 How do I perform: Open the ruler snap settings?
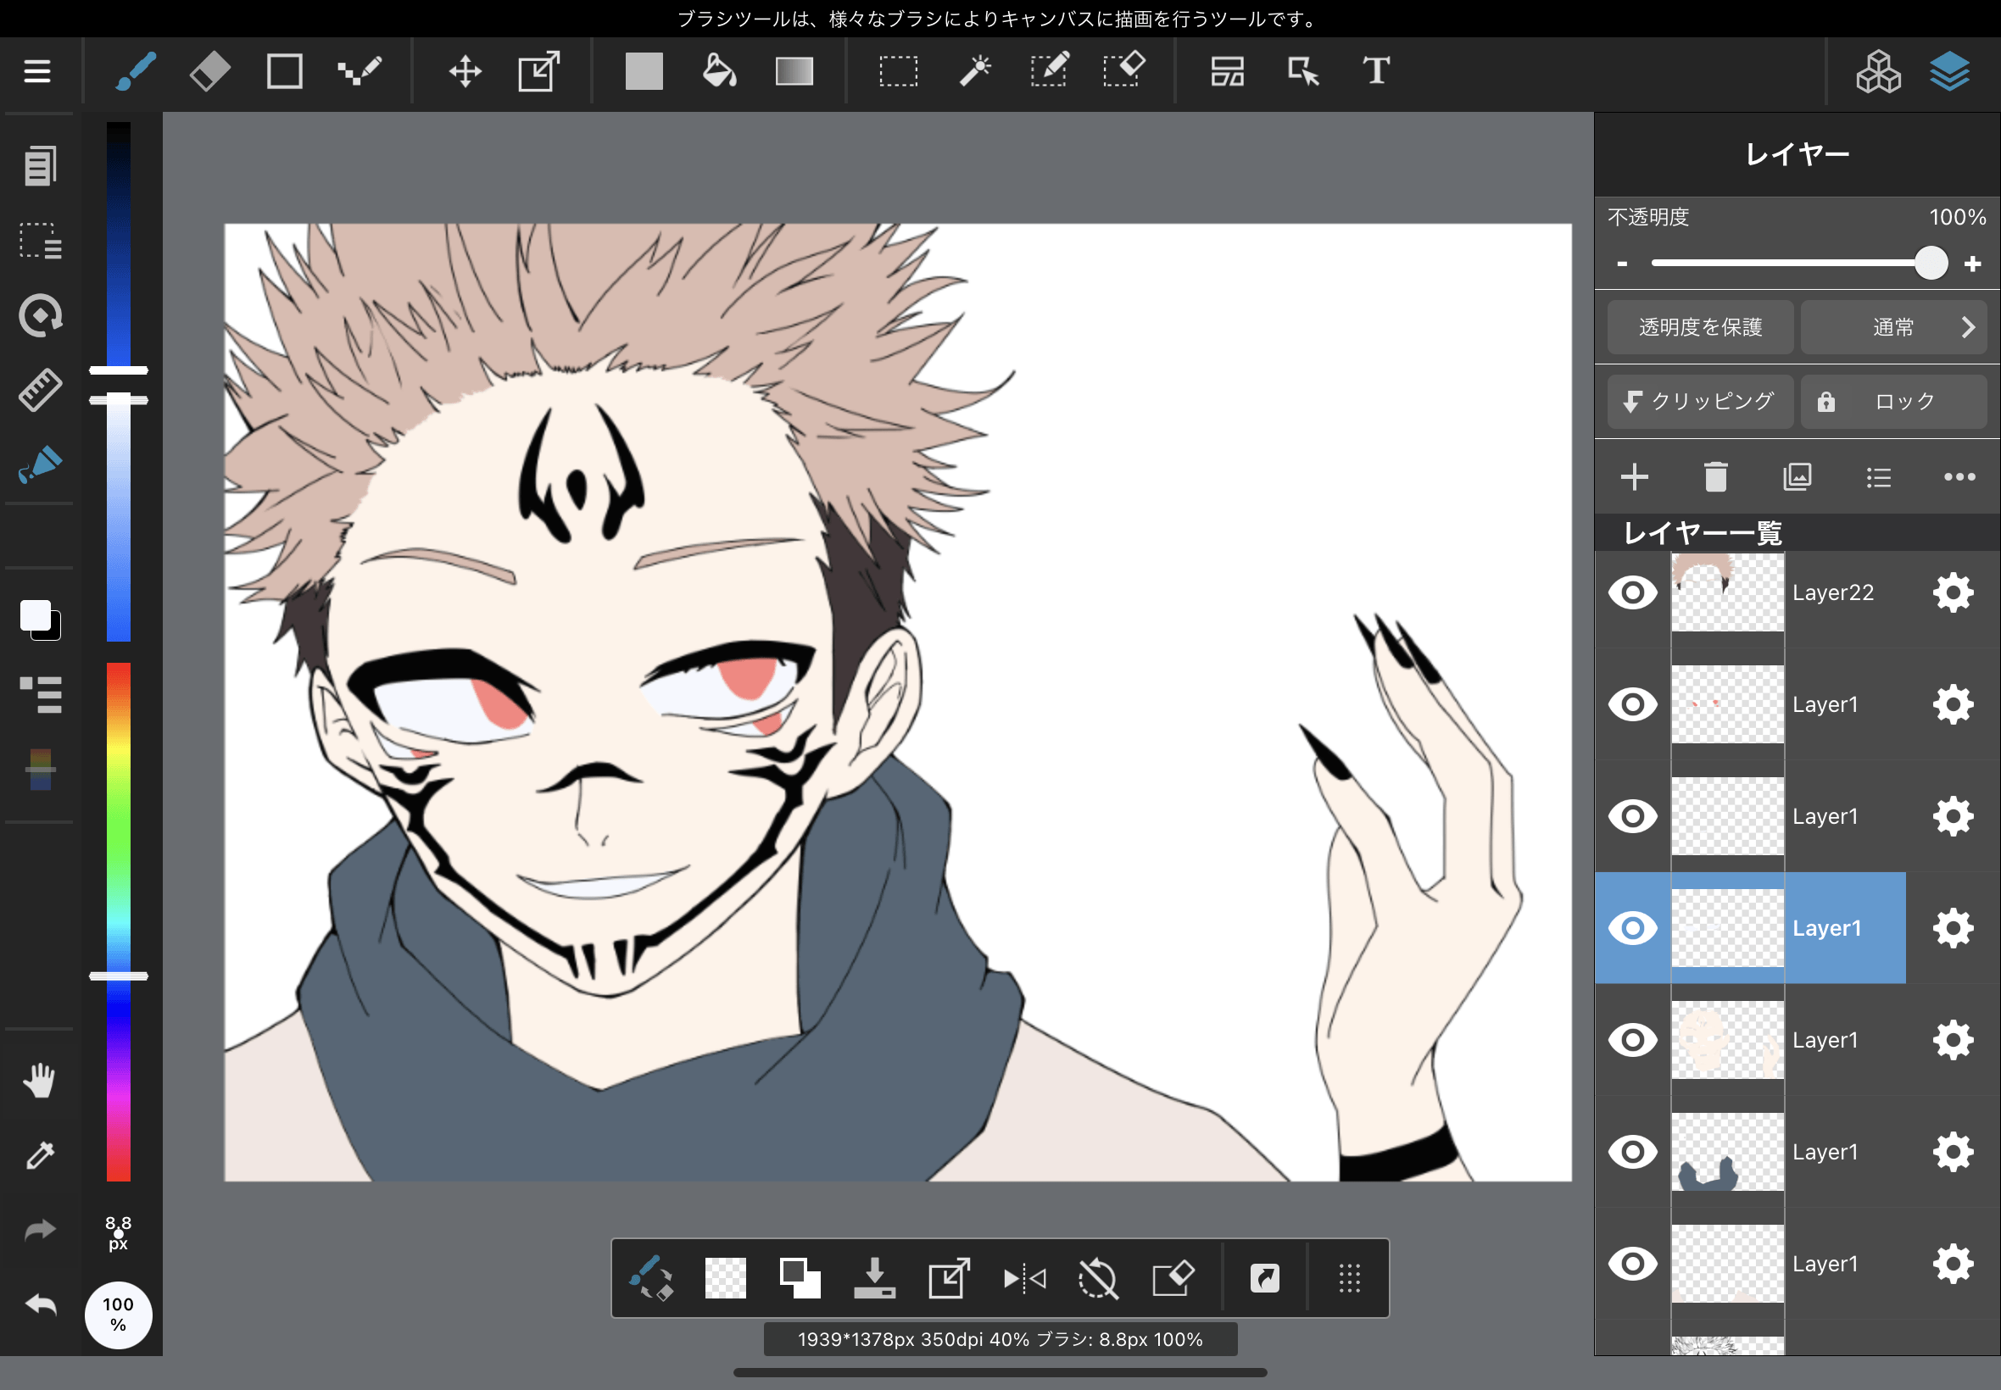pos(40,389)
